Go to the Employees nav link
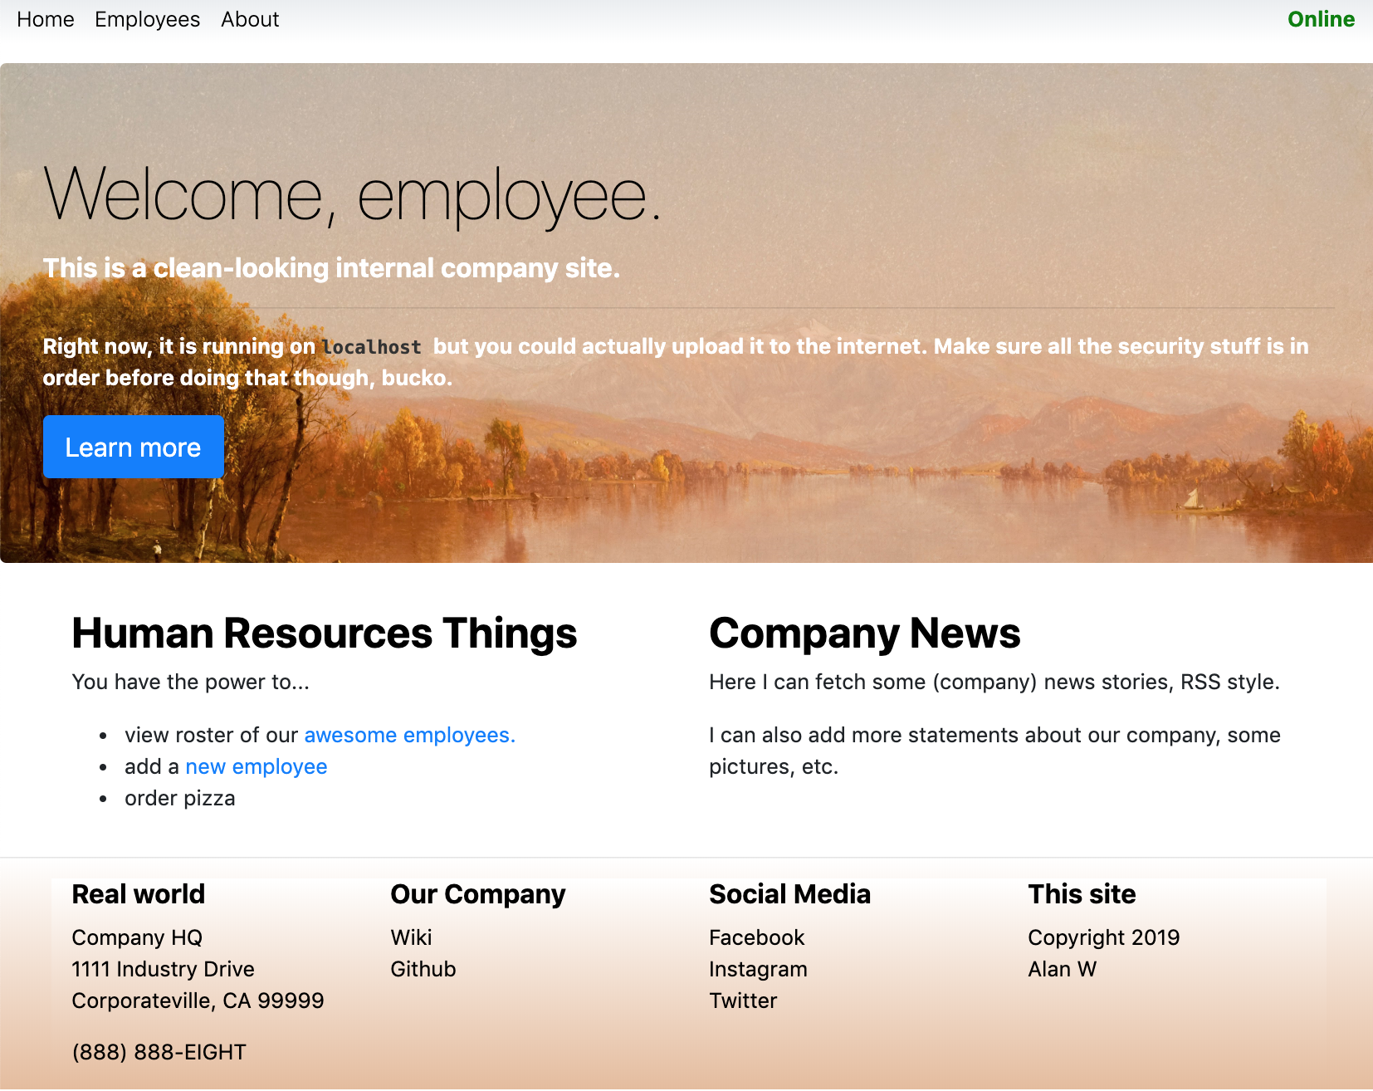The width and height of the screenshot is (1373, 1091). click(147, 19)
